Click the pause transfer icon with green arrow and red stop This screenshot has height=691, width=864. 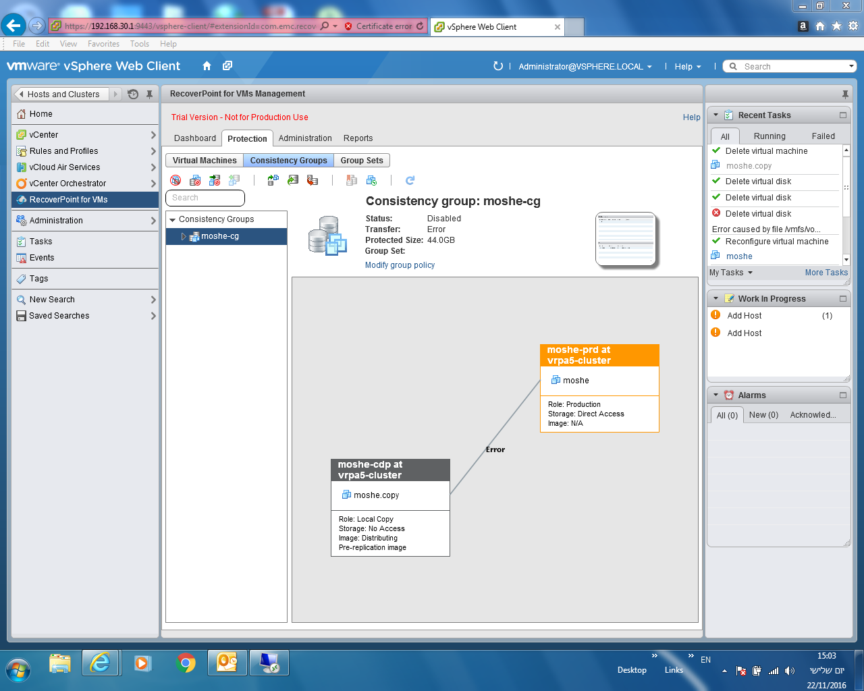click(x=215, y=180)
